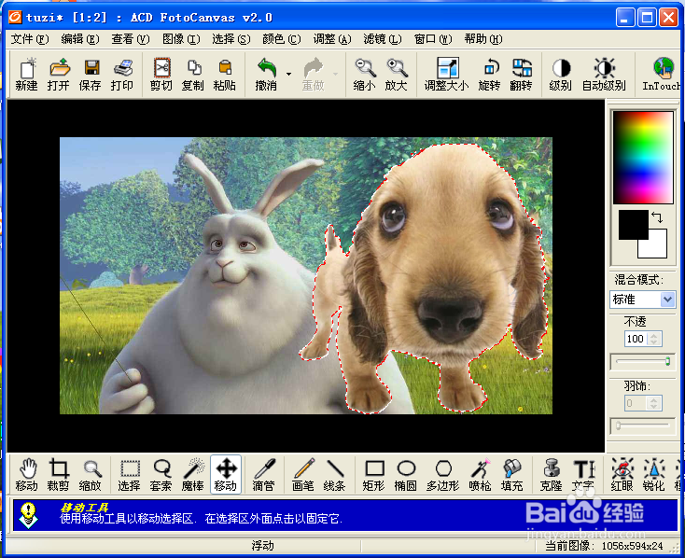Viewport: 685px width, 558px height.
Task: Open the 查看(V) menu
Action: tap(131, 39)
